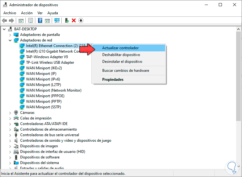Select TP-Link Wireless USB Adapter
Screen dimensions: 242x177
50,63
